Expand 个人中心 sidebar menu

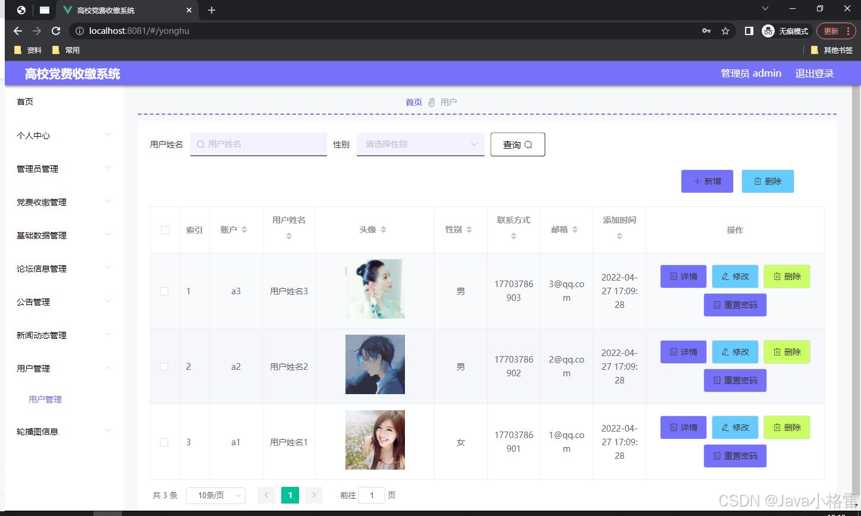pyautogui.click(x=64, y=136)
